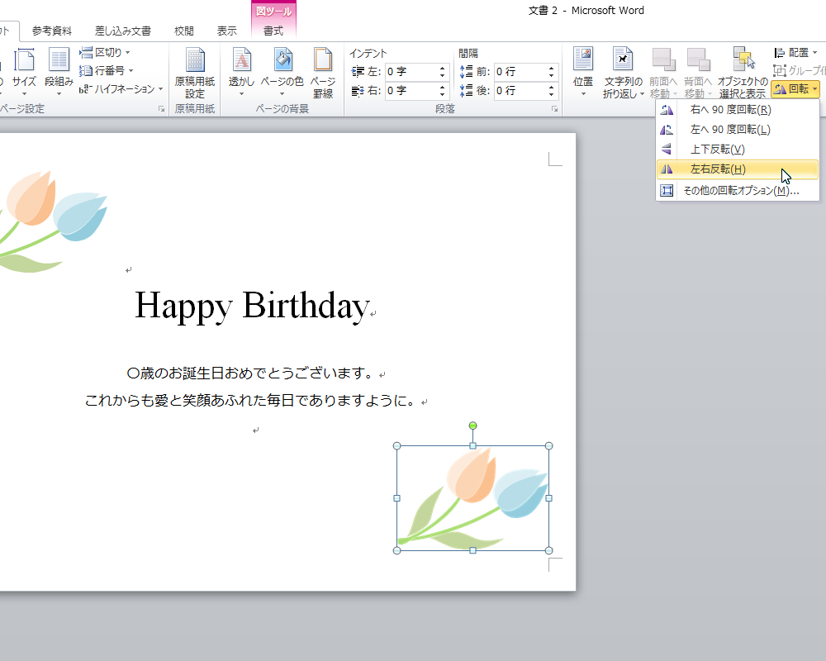
Task: Choose 右へ 90 度回転 from menu
Action: point(730,110)
